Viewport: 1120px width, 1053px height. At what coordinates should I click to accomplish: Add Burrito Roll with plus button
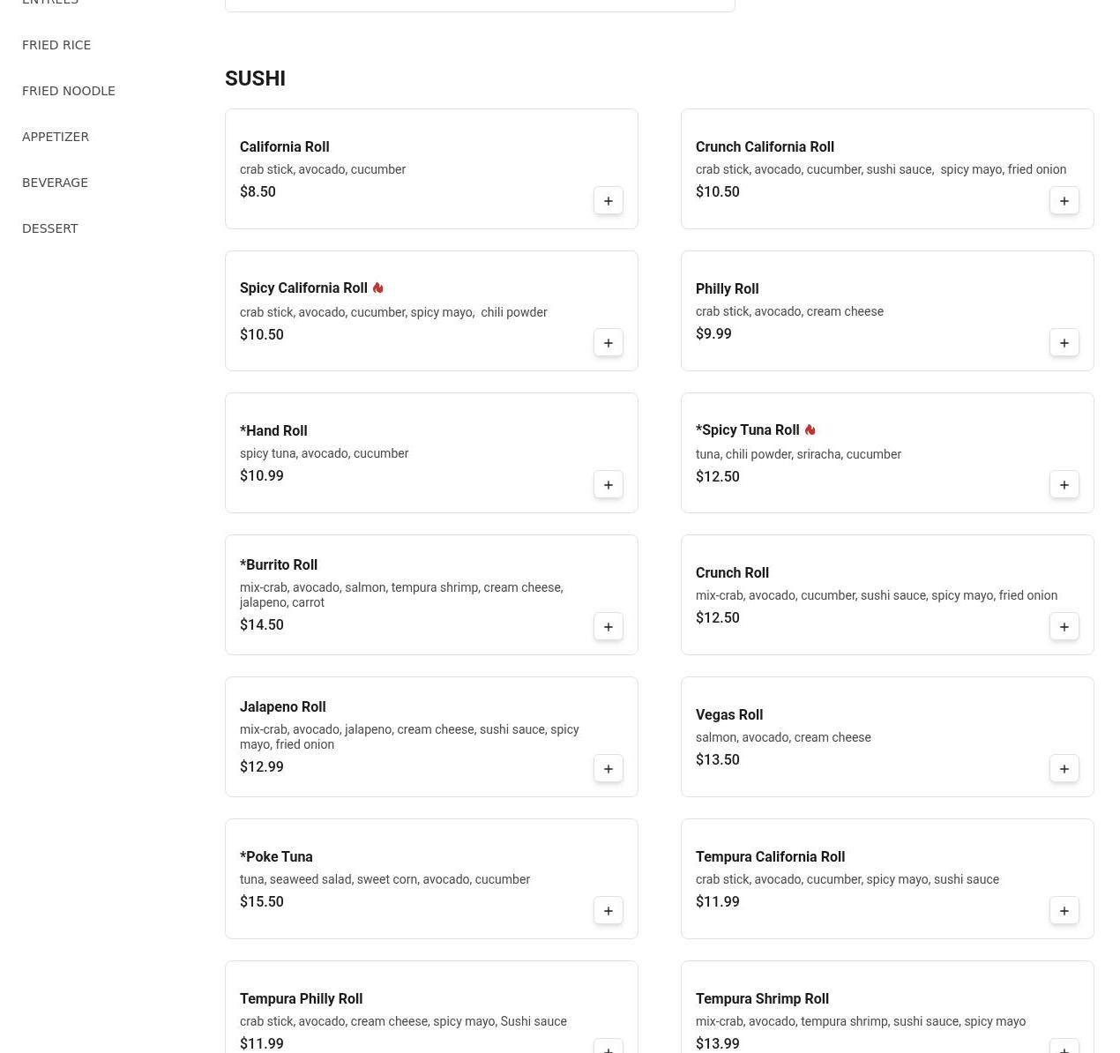[x=608, y=627]
